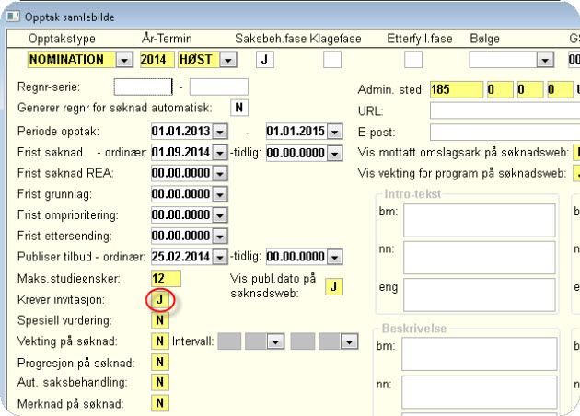Toggle Krever invitasjon J field
580x416 pixels.
click(x=160, y=299)
